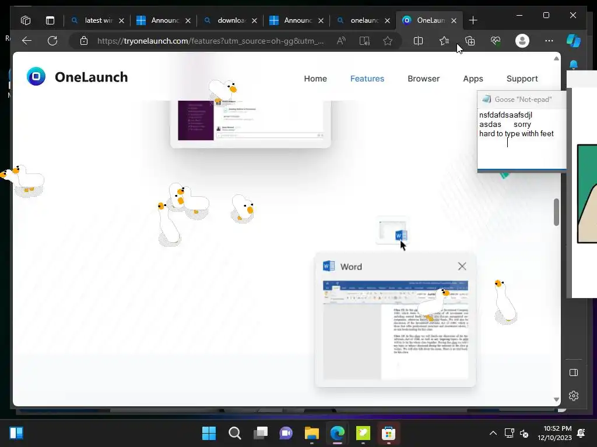Go to Home in OneLaunch navigation
Viewport: 597px width, 447px height.
pos(315,79)
